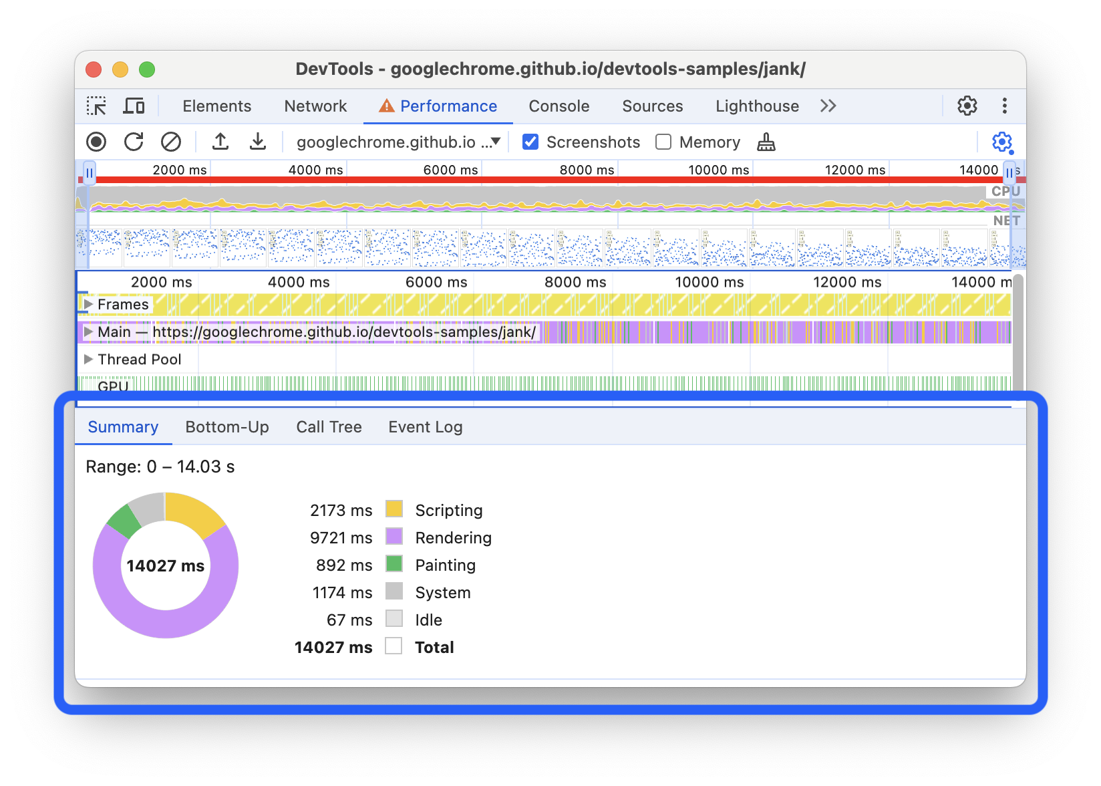Switch to the Bottom-Up tab
Image resolution: width=1101 pixels, height=786 pixels.
click(227, 426)
